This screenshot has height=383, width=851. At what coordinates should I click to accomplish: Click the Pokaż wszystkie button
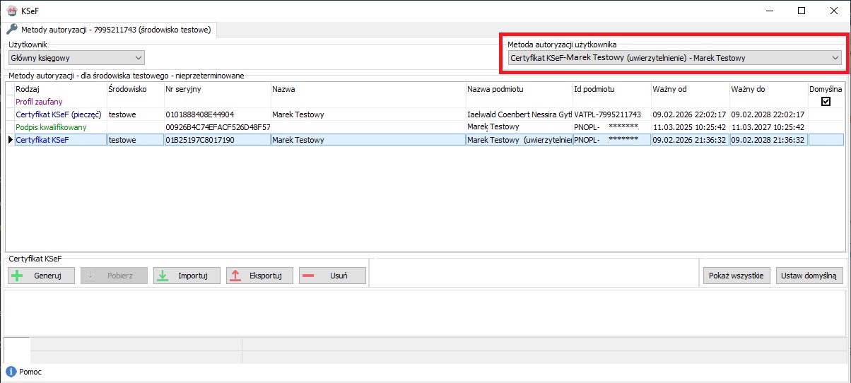pos(736,276)
